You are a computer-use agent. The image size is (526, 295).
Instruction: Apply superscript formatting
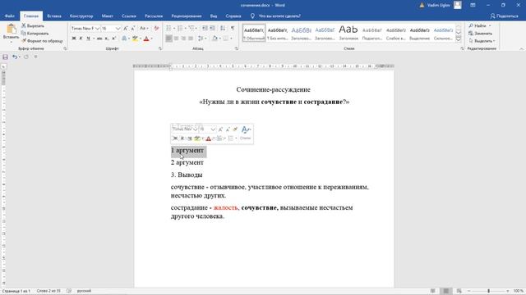114,39
